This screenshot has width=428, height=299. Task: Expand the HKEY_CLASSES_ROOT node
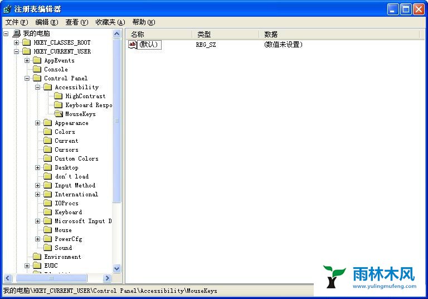[16, 42]
